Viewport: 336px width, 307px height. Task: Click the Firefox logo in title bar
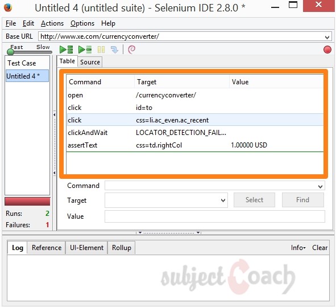point(8,8)
